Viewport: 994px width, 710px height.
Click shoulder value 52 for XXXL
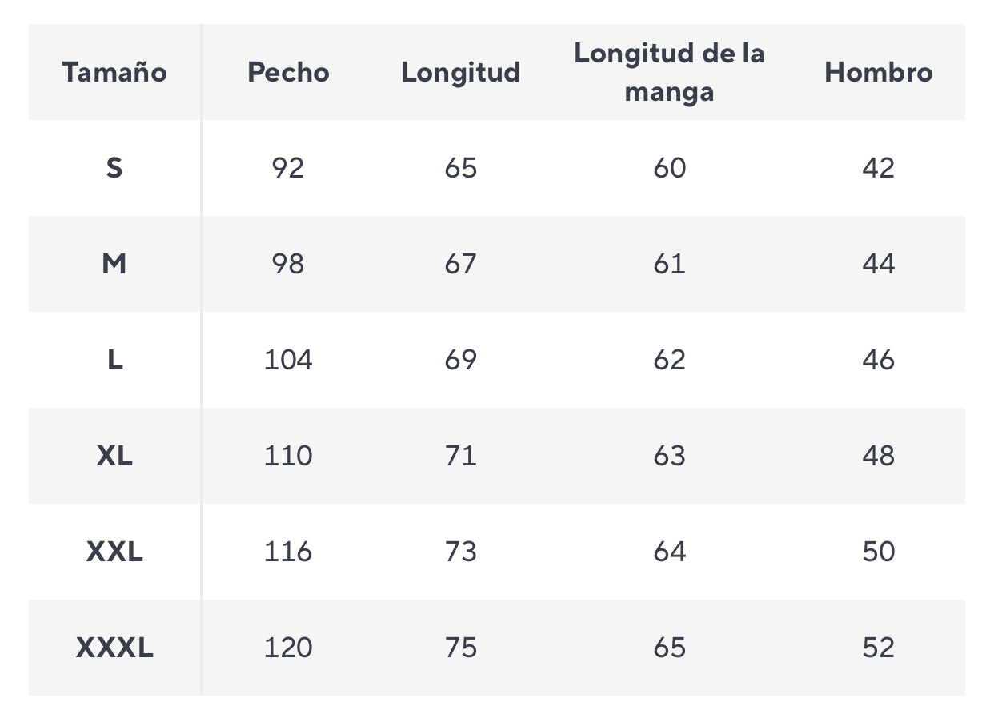[879, 648]
